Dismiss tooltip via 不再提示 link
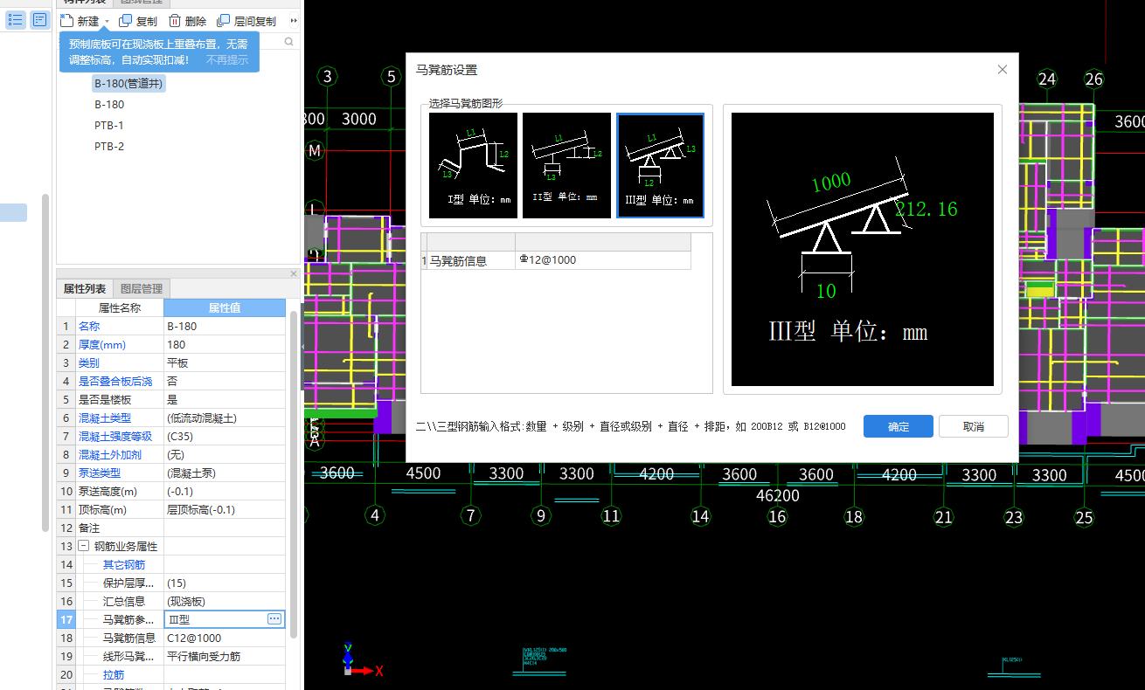Screen dimensions: 1145x690 227,60
